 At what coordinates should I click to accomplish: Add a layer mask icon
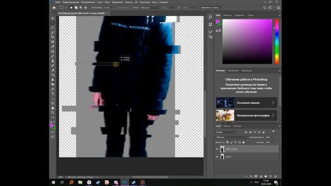coord(256,176)
